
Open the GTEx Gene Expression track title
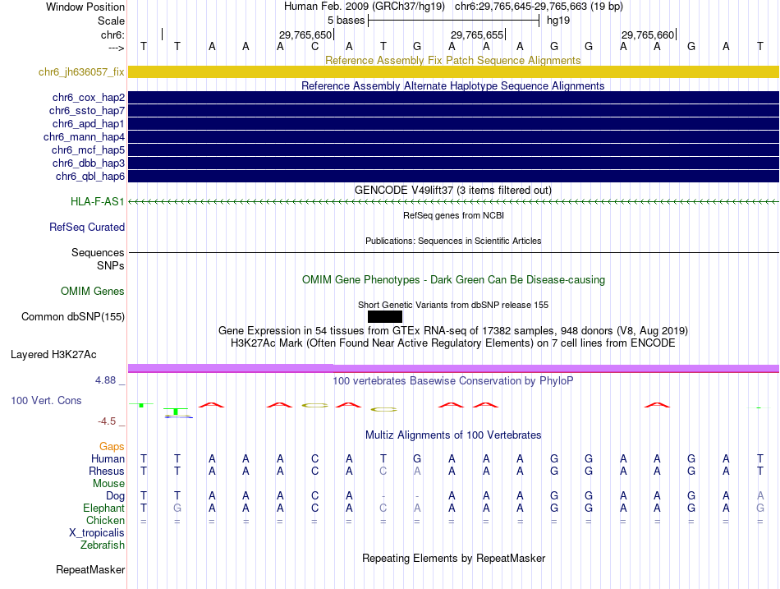coord(453,330)
